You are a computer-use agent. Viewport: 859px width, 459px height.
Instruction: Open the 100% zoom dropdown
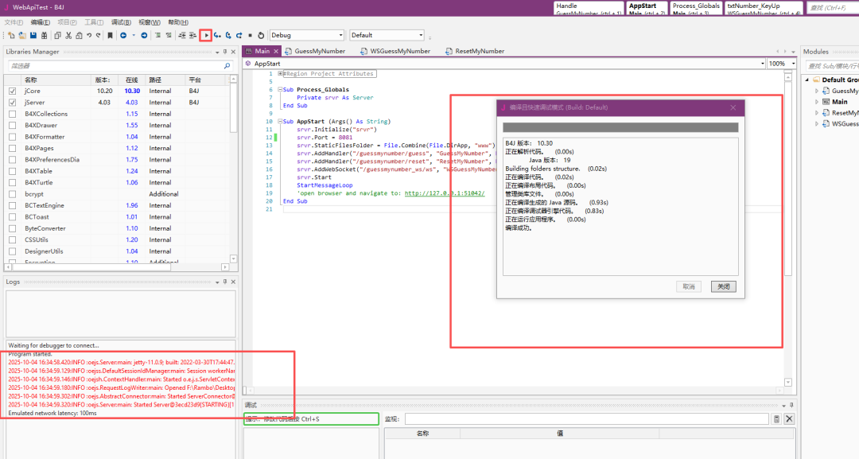click(x=792, y=64)
